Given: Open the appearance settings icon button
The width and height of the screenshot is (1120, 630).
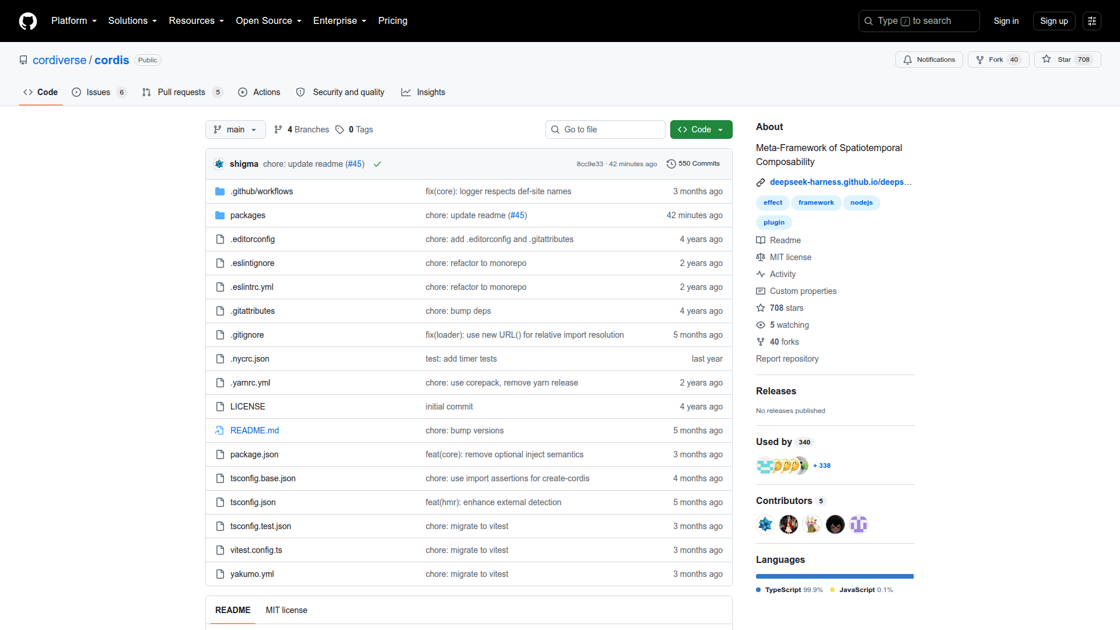Looking at the screenshot, I should [x=1091, y=21].
